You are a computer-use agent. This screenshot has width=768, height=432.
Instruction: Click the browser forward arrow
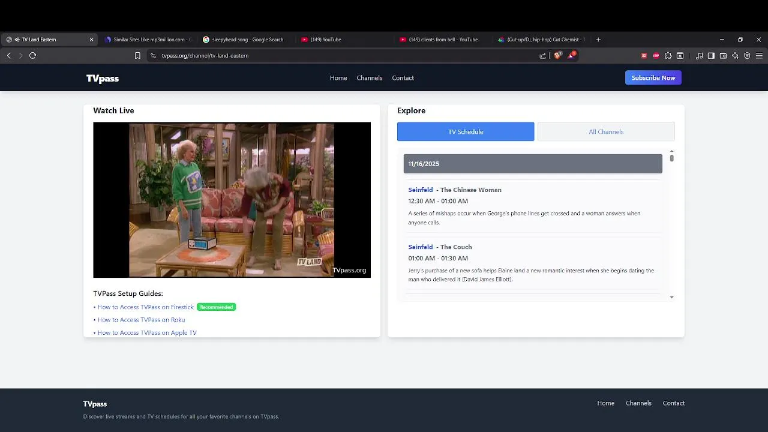[x=20, y=55]
